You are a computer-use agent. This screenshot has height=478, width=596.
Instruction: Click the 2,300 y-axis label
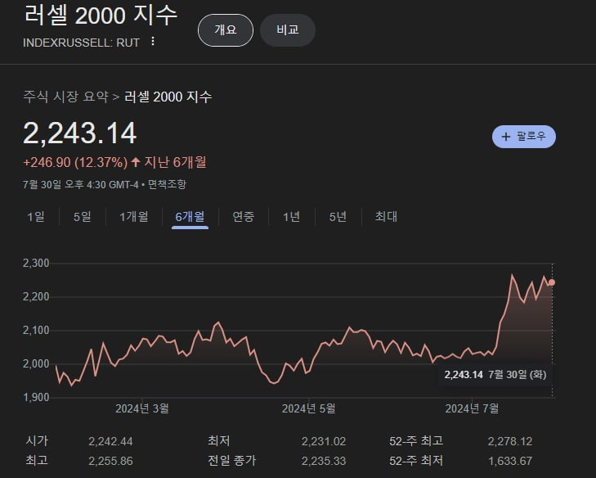36,263
